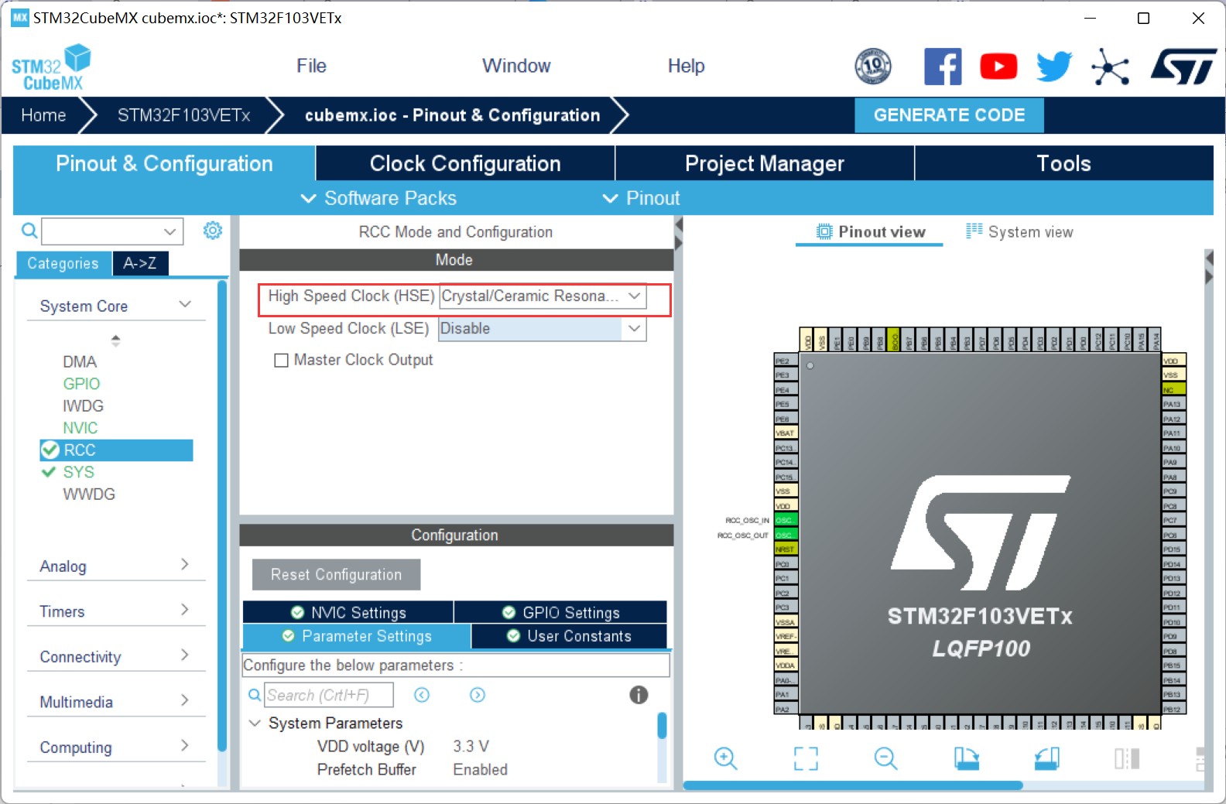This screenshot has width=1226, height=804.
Task: Open the User Constants tab
Action: [569, 636]
